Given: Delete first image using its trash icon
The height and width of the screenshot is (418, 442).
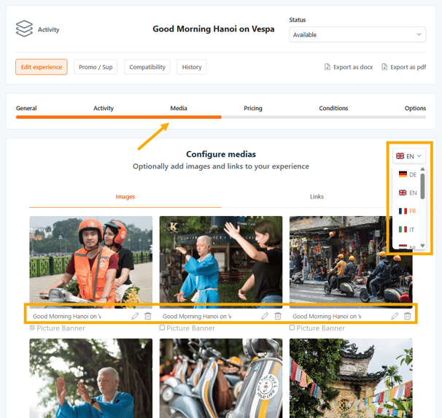Looking at the screenshot, I should click(x=148, y=316).
